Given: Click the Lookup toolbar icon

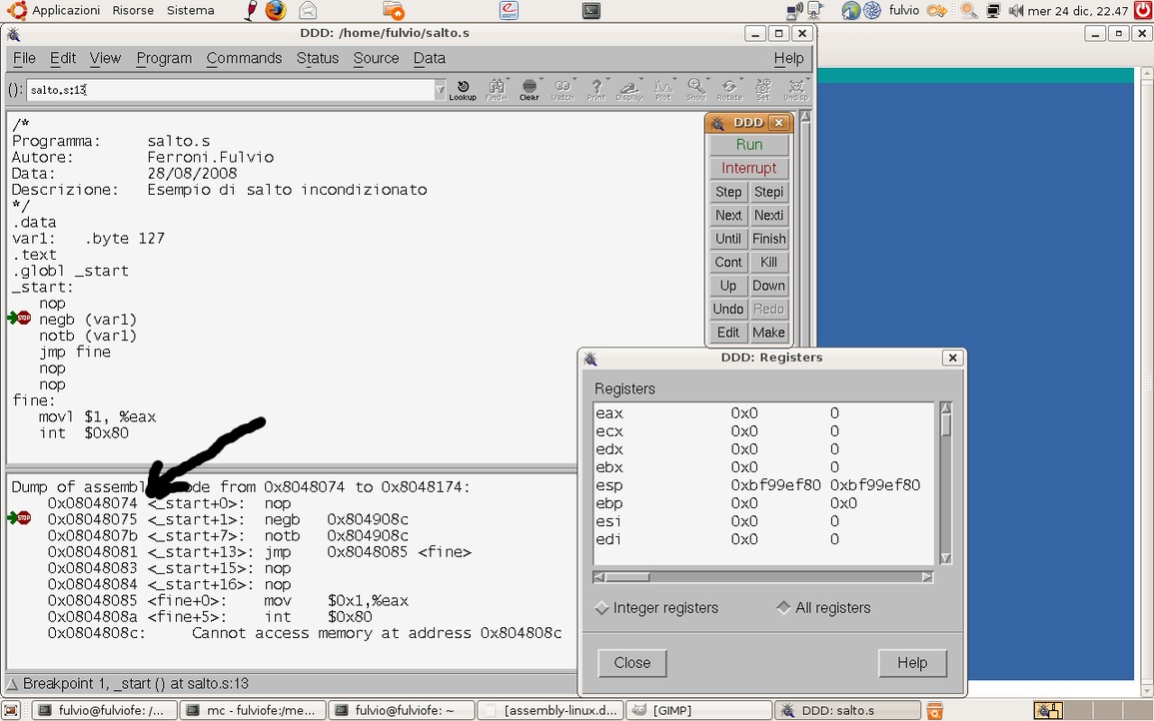Looking at the screenshot, I should (463, 90).
